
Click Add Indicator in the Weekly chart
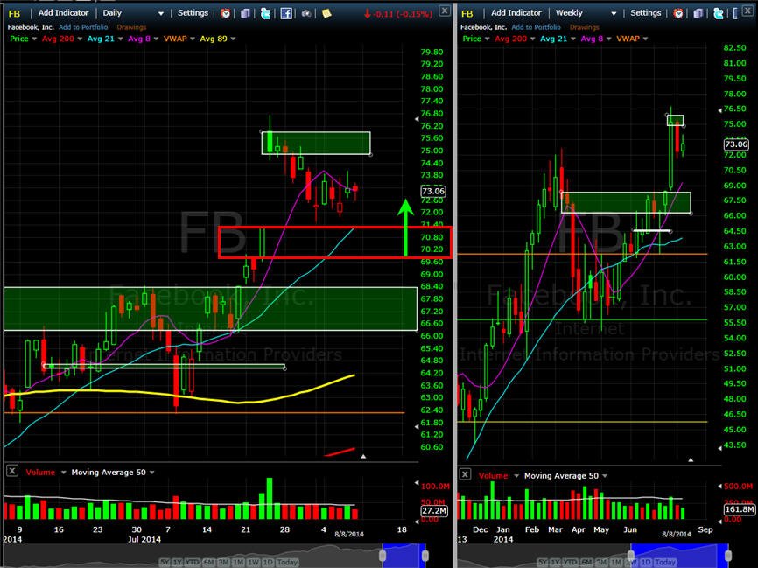[516, 13]
